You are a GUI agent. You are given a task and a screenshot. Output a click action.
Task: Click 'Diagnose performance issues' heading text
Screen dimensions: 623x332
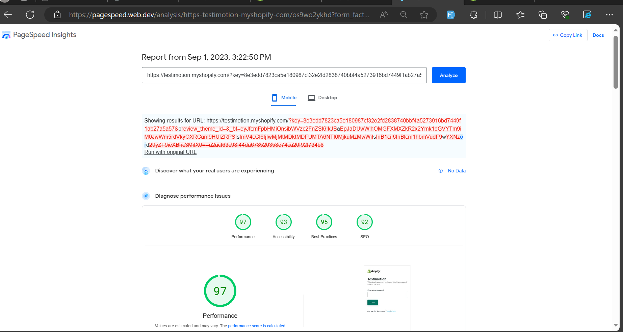point(193,196)
